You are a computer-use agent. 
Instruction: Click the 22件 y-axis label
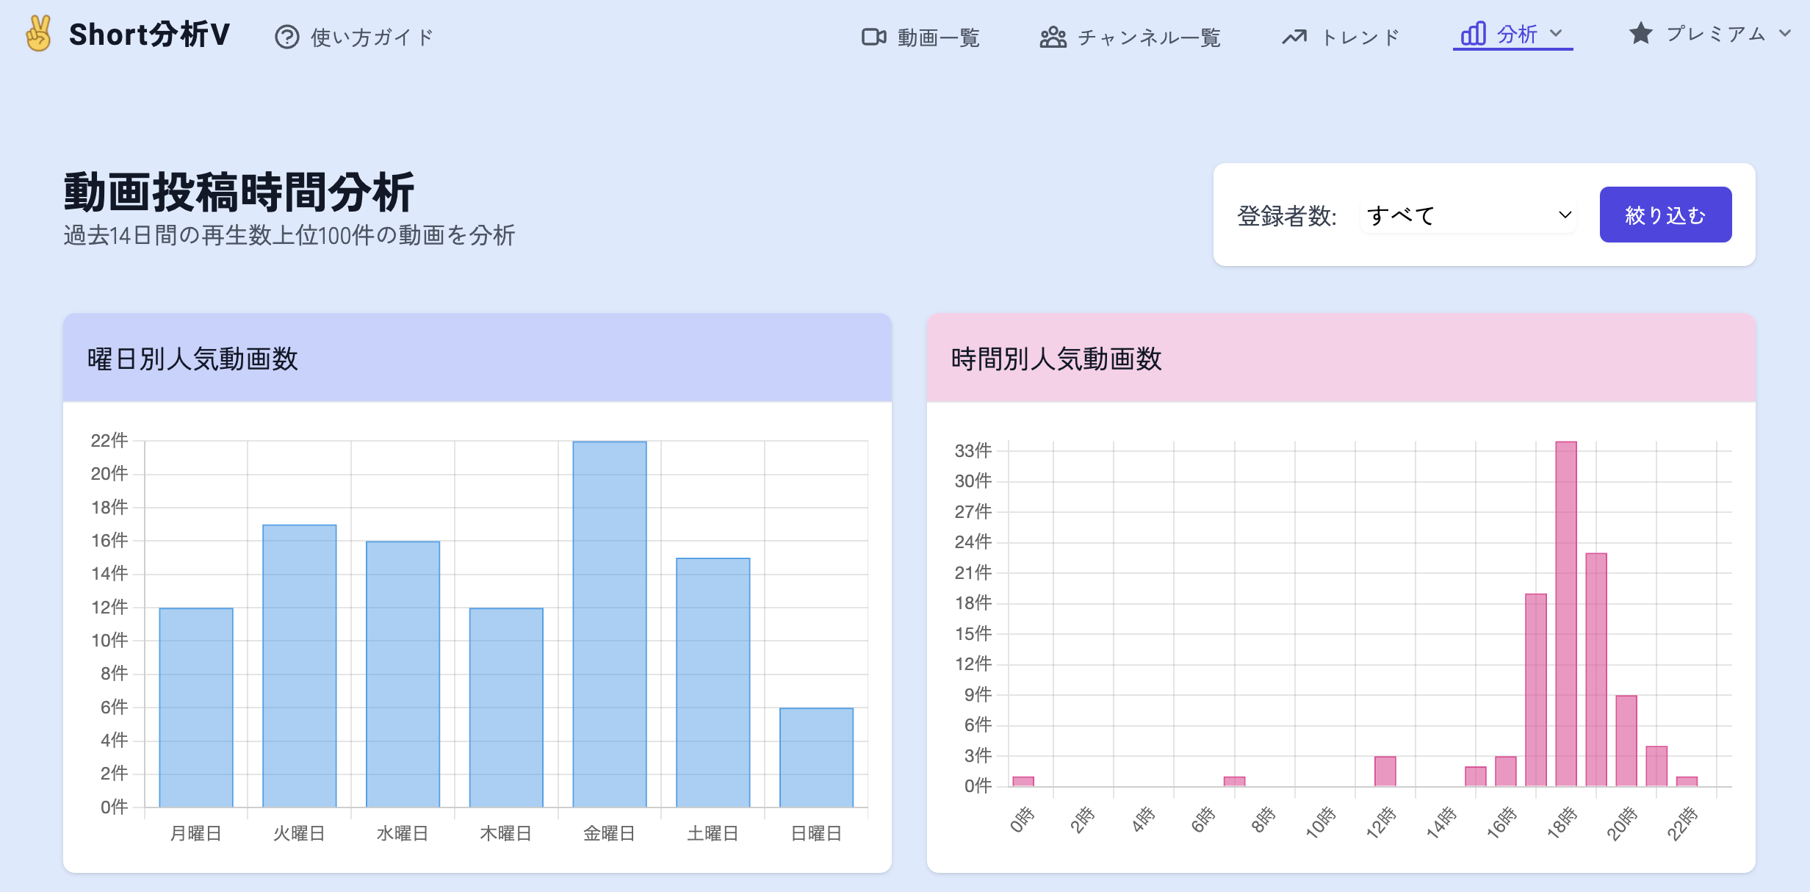[109, 440]
